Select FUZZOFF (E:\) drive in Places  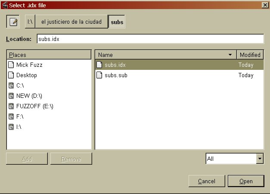pyautogui.click(x=49, y=106)
